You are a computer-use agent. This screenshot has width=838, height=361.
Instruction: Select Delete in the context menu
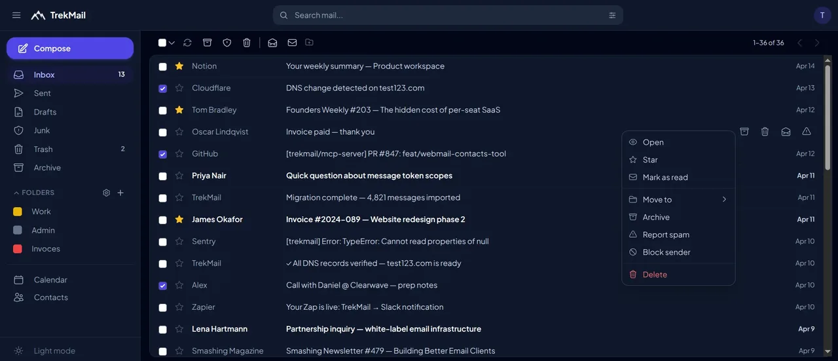tap(678, 275)
